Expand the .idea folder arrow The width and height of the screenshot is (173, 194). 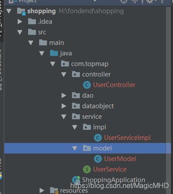(x=20, y=22)
